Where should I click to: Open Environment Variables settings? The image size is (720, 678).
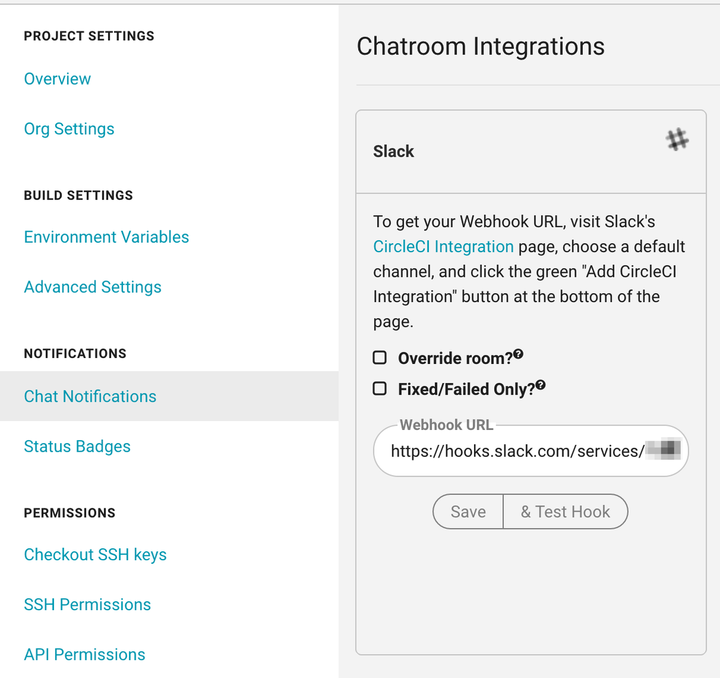pos(106,237)
